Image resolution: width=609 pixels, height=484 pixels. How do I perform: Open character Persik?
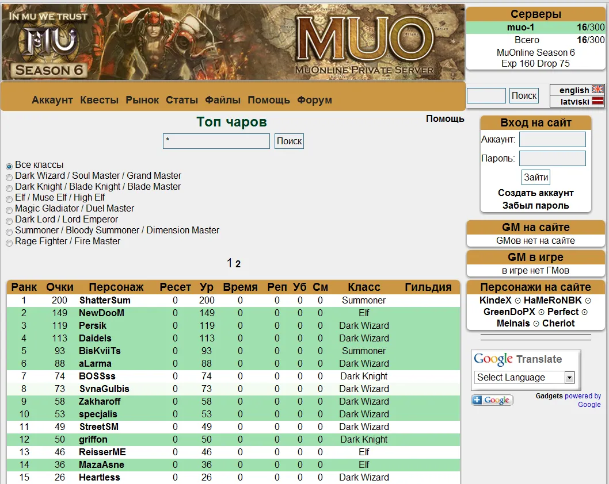93,325
